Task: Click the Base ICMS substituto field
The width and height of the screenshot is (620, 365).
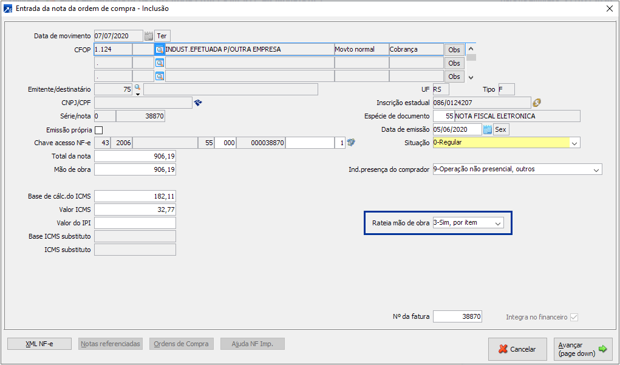Action: tap(135, 236)
